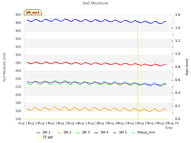
Task: Click the yellow TZ ppt legend swatch
Action: coord(38,138)
